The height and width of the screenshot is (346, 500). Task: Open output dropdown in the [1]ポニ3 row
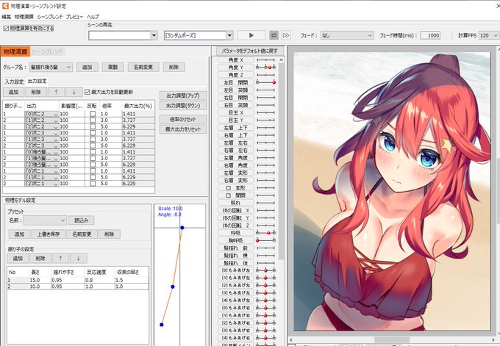[x=42, y=140]
